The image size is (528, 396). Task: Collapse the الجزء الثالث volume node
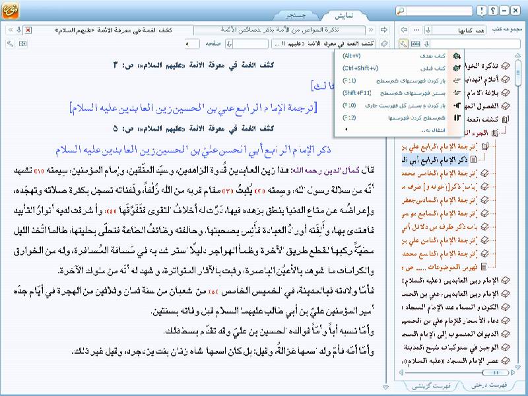tap(494, 133)
